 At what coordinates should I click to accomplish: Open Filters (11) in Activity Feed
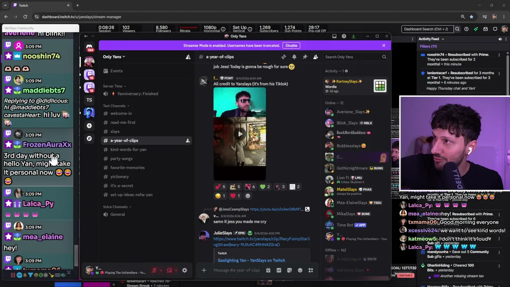428,46
